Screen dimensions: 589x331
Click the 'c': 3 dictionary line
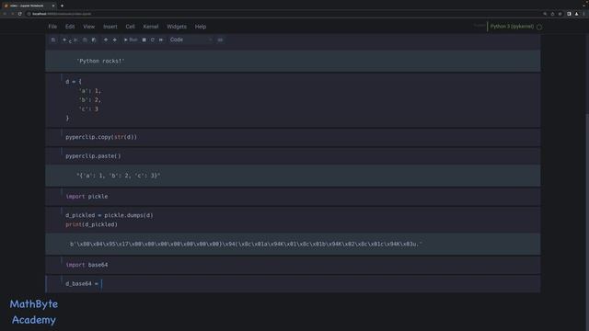(88, 108)
